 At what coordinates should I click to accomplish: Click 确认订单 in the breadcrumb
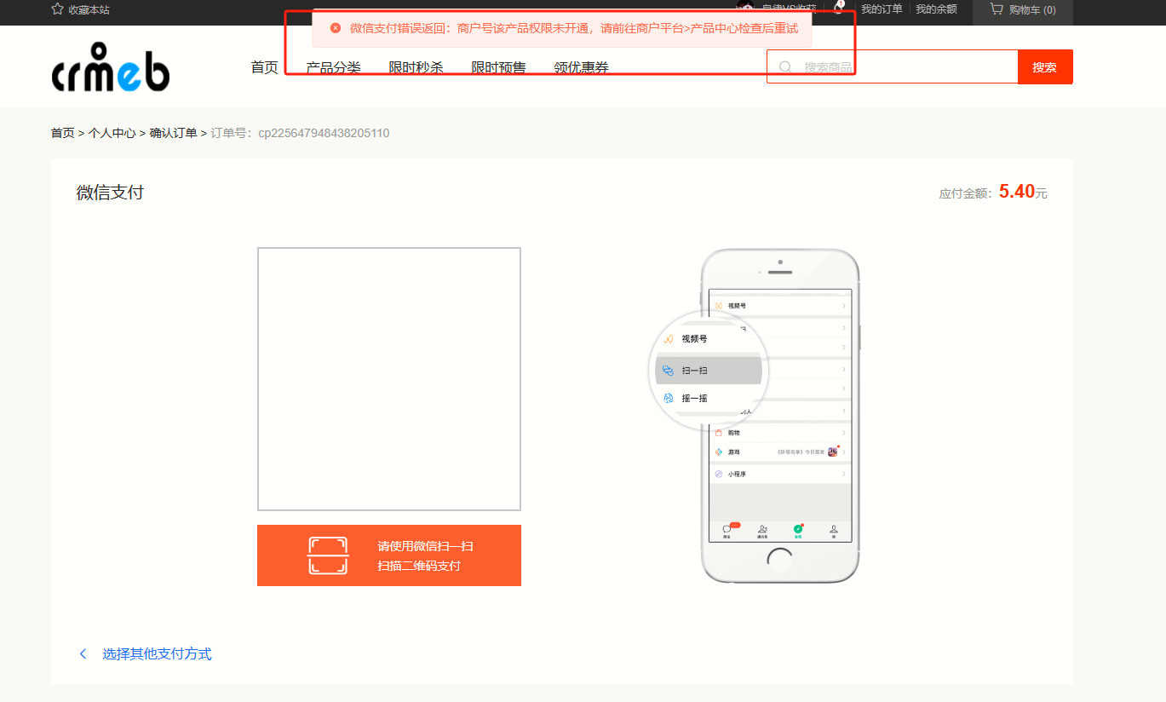click(173, 133)
